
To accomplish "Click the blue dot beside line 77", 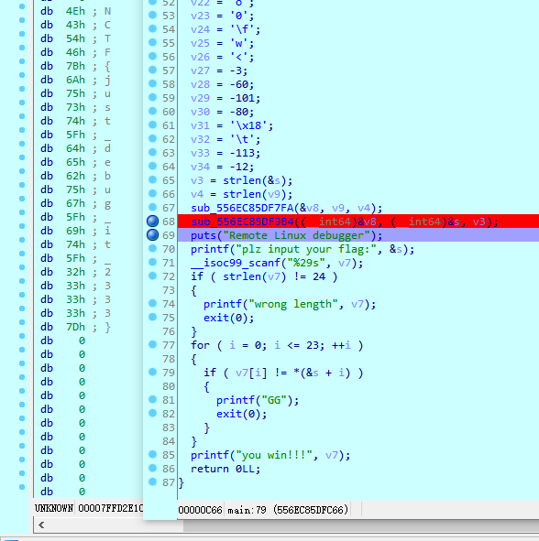I will pos(152,345).
